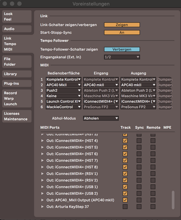Open the Library preferences tab

click(x=17, y=74)
